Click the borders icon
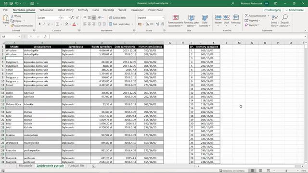Screen dimensions: 308x173 pos(57,24)
